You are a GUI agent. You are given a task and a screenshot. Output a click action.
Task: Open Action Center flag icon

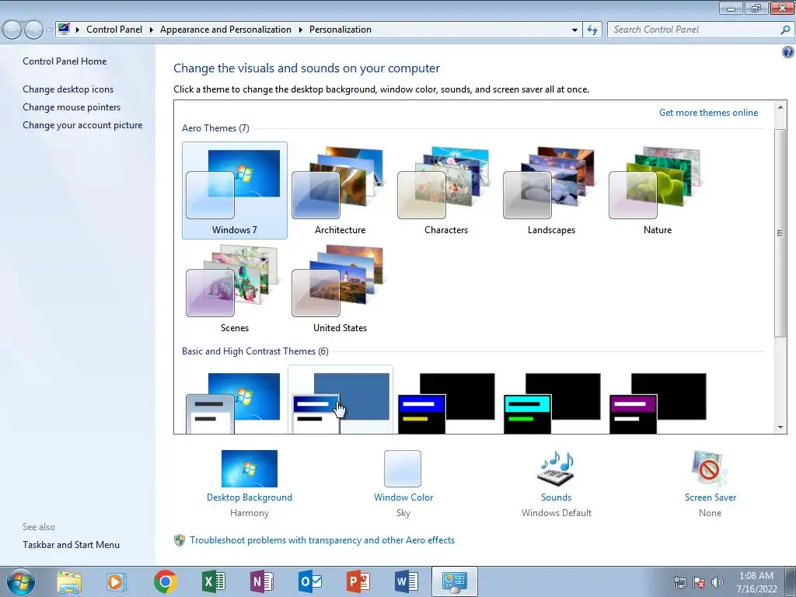click(699, 582)
